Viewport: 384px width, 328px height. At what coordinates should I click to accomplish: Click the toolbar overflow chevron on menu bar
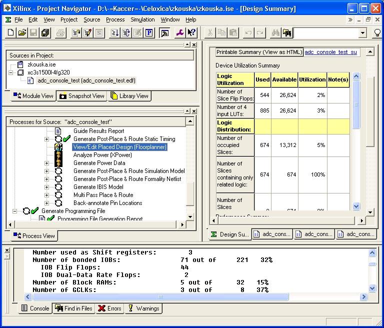coord(350,19)
